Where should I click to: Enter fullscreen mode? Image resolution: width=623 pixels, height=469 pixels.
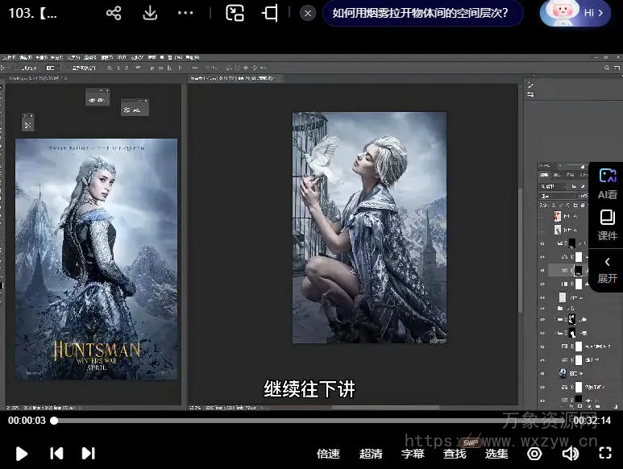point(606,453)
